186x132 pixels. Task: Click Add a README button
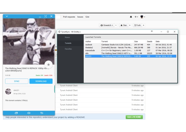[134, 117]
